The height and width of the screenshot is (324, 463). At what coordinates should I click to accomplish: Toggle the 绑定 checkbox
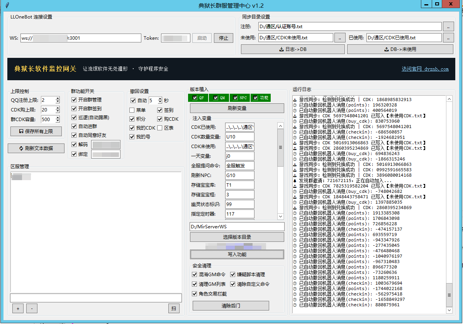(x=74, y=154)
